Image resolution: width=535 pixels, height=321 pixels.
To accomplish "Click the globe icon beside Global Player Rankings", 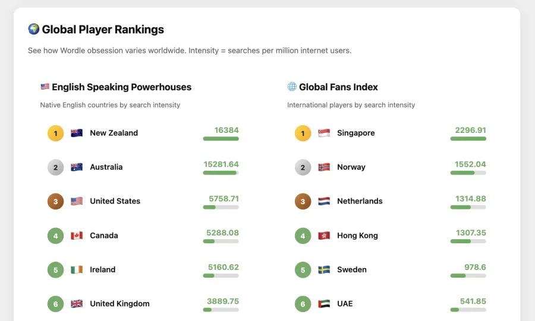I will [33, 29].
